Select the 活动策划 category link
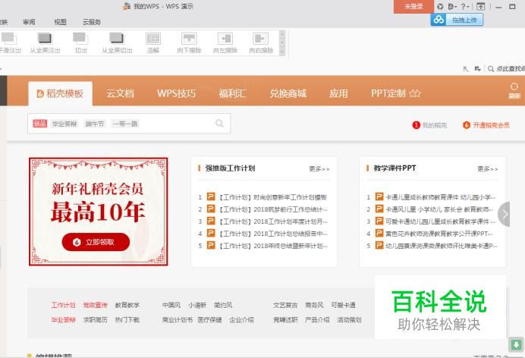 (349, 320)
